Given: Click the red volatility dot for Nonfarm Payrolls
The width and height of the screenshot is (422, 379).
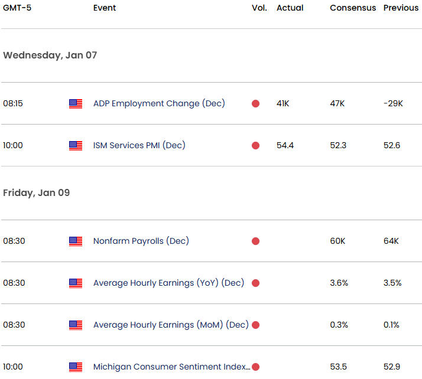Looking at the screenshot, I should [255, 241].
